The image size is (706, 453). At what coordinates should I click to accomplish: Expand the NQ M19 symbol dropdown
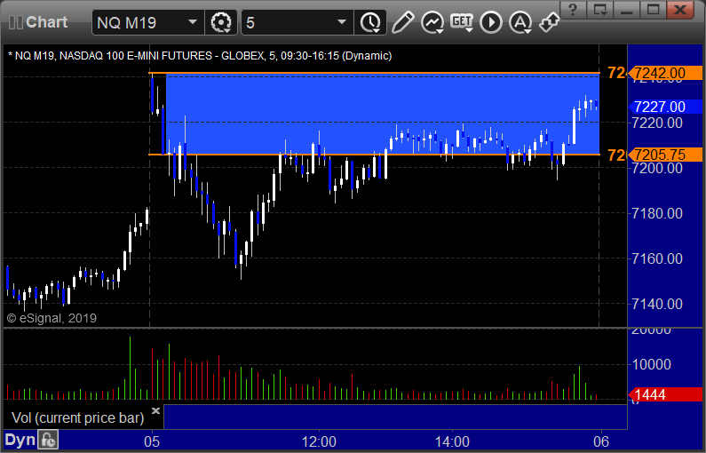[x=193, y=22]
